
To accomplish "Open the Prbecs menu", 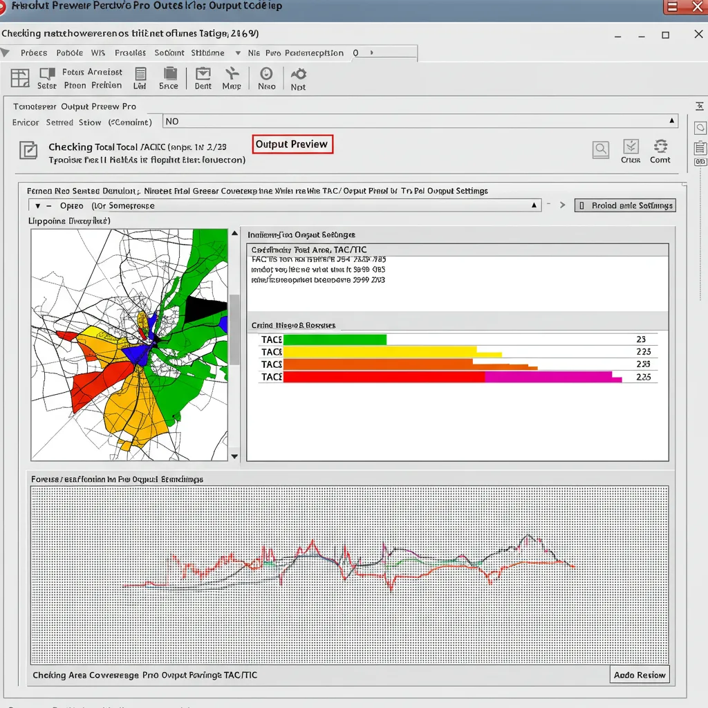I will pos(34,53).
